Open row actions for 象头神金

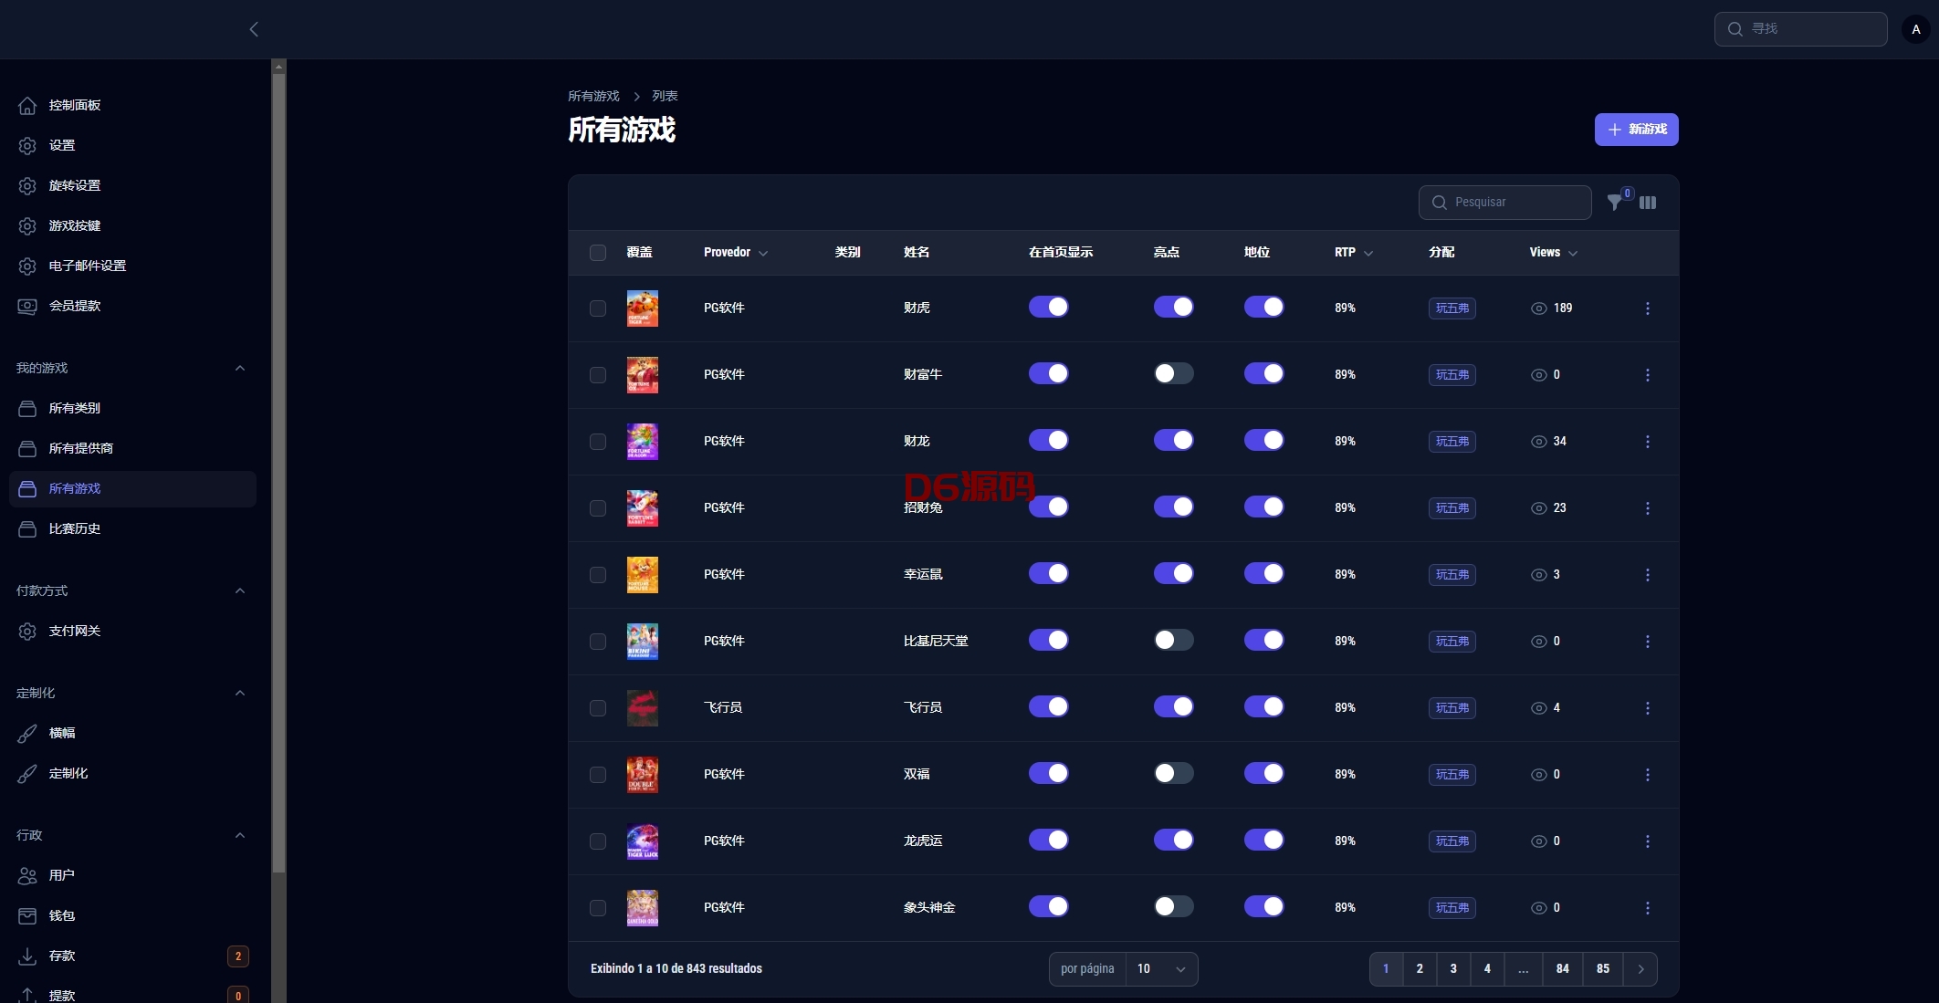click(x=1648, y=908)
